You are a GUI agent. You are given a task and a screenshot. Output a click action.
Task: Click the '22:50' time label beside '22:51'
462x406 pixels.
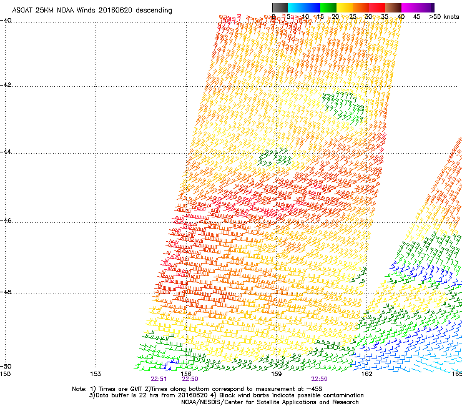[x=190, y=379]
